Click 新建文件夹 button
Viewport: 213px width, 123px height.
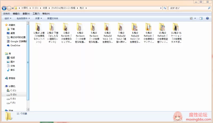(x=52, y=18)
